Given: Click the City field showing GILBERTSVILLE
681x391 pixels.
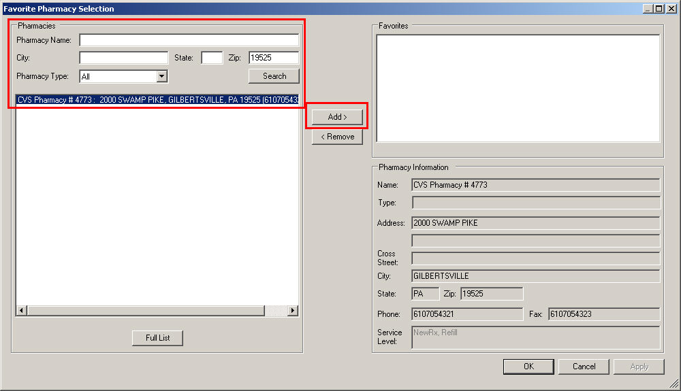Looking at the screenshot, I should (x=535, y=275).
